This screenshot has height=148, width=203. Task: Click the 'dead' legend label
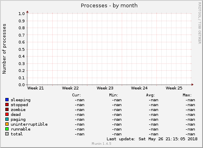coord(16,115)
